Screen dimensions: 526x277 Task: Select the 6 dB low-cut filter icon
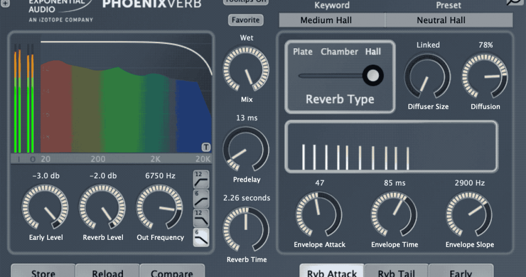click(x=201, y=198)
